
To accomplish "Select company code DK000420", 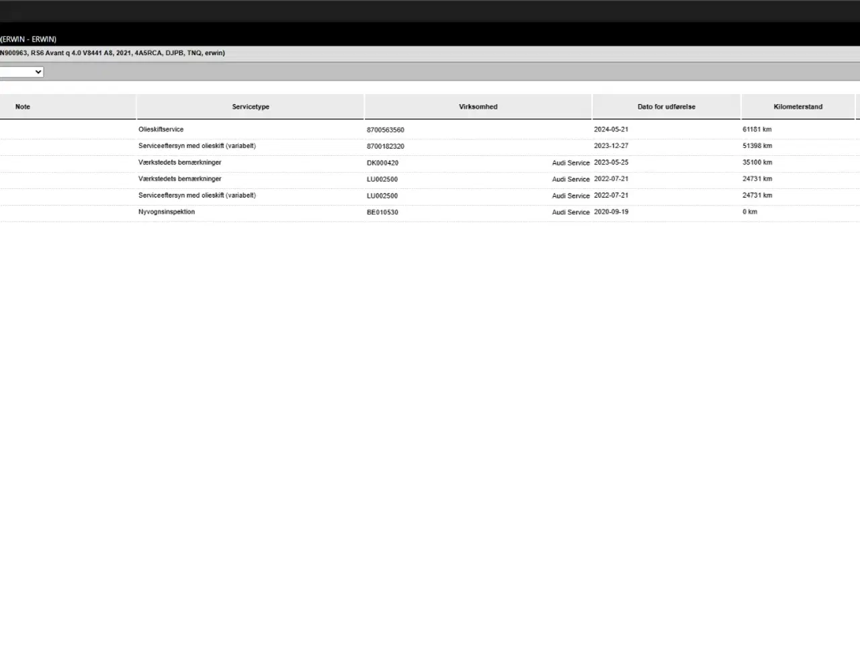I will click(x=382, y=163).
